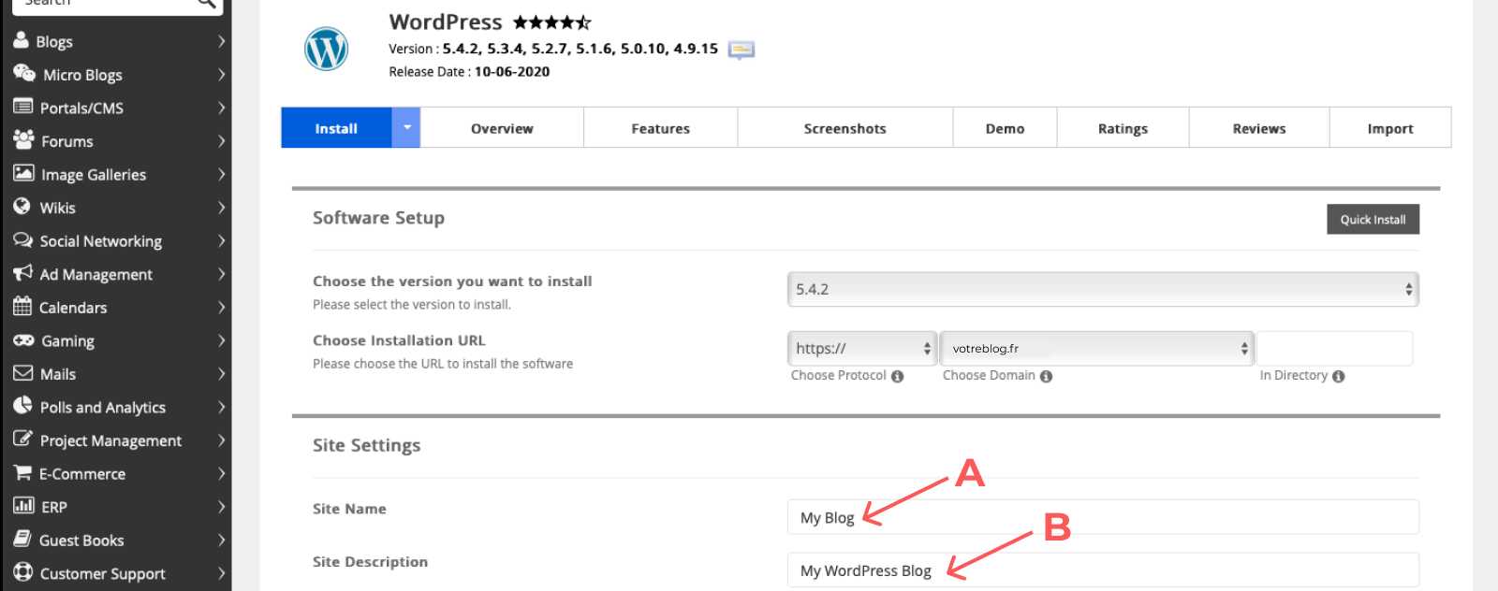Click the Polls and Analytics pie icon

coord(22,406)
